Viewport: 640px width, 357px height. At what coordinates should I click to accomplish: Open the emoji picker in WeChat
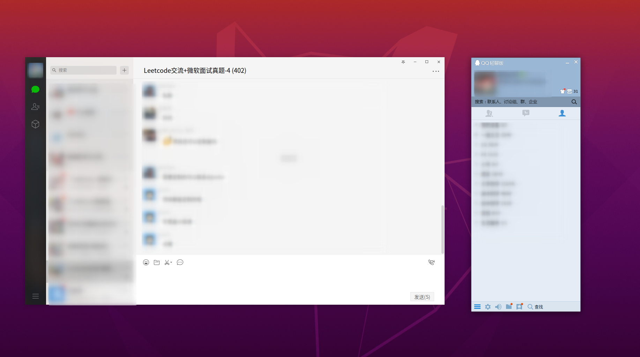coord(146,263)
